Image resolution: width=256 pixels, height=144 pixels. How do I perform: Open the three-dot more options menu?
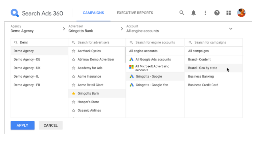point(205,13)
